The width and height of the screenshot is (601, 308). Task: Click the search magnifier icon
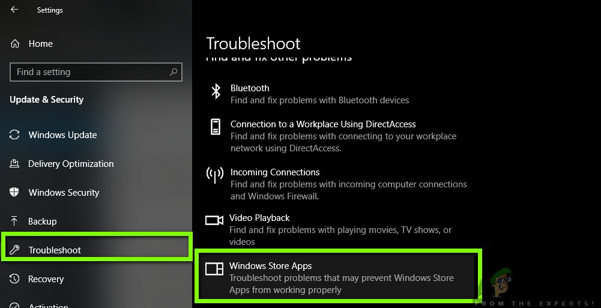pyautogui.click(x=174, y=72)
